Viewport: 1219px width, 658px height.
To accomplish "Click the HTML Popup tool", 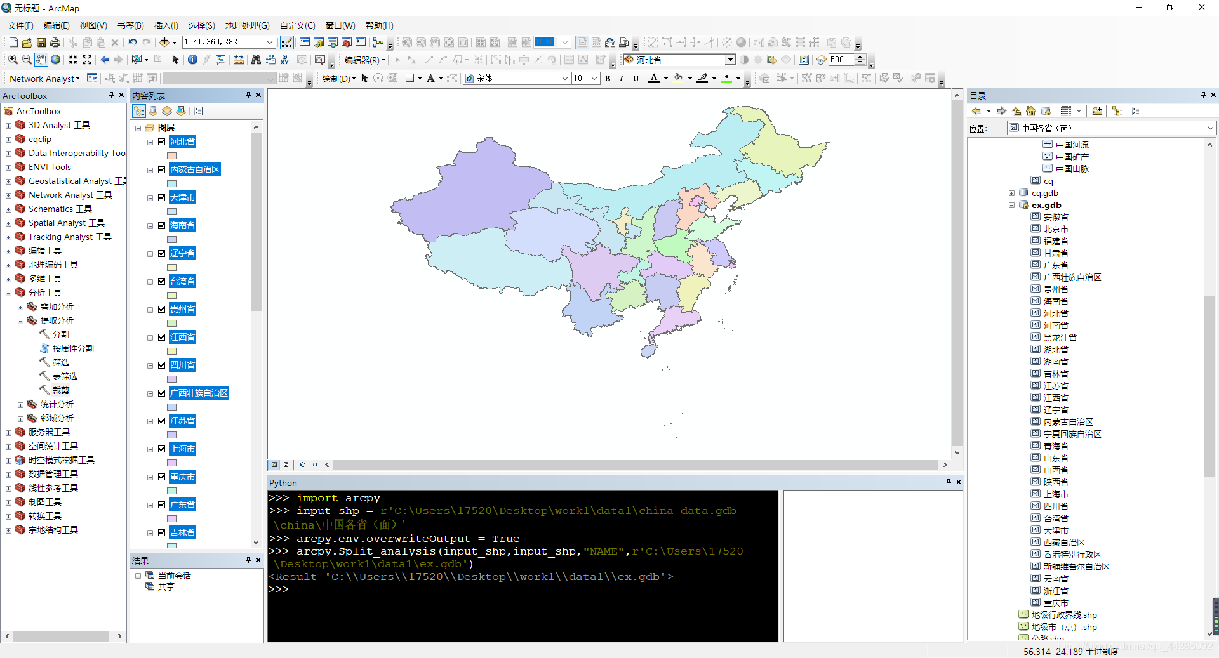I will [x=221, y=60].
